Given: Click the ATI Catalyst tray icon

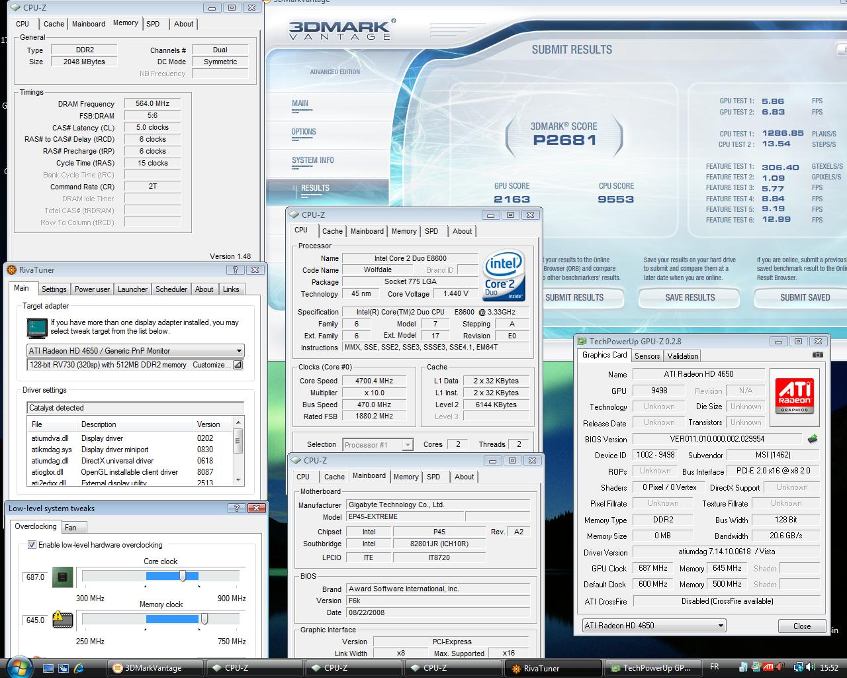Looking at the screenshot, I should coord(768,667).
